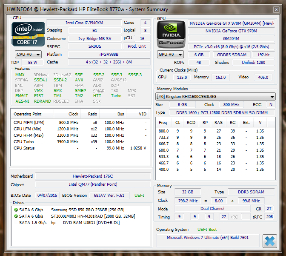Select the 800.0 memory timing row
The image size is (286, 256).
point(215,131)
